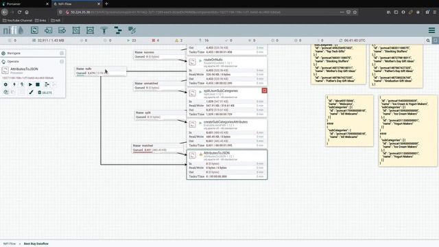Click the DELETE button in Operate panel
Viewport: 439px width, 247px height.
click(45, 93)
